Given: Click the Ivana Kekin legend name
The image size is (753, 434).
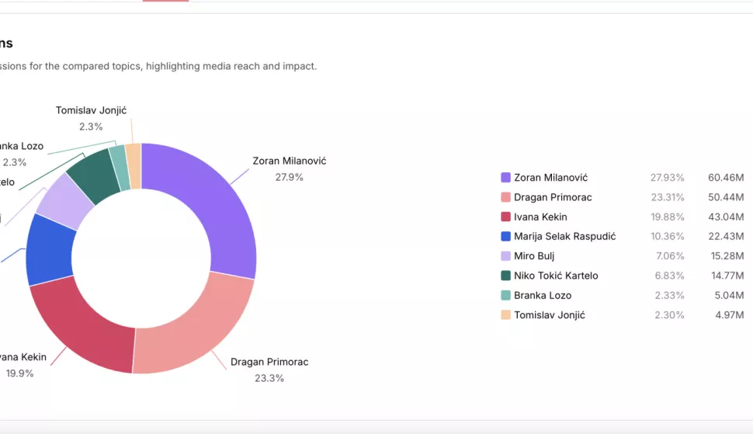Looking at the screenshot, I should (x=540, y=217).
